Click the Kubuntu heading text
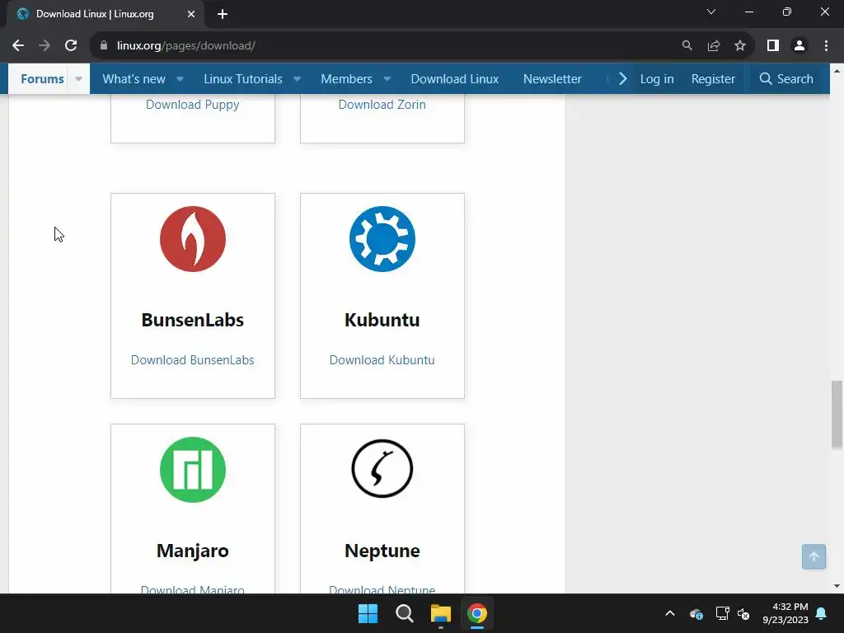The image size is (844, 633). [x=382, y=320]
